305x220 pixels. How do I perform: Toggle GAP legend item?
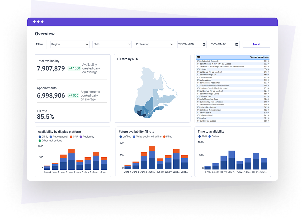(74, 137)
